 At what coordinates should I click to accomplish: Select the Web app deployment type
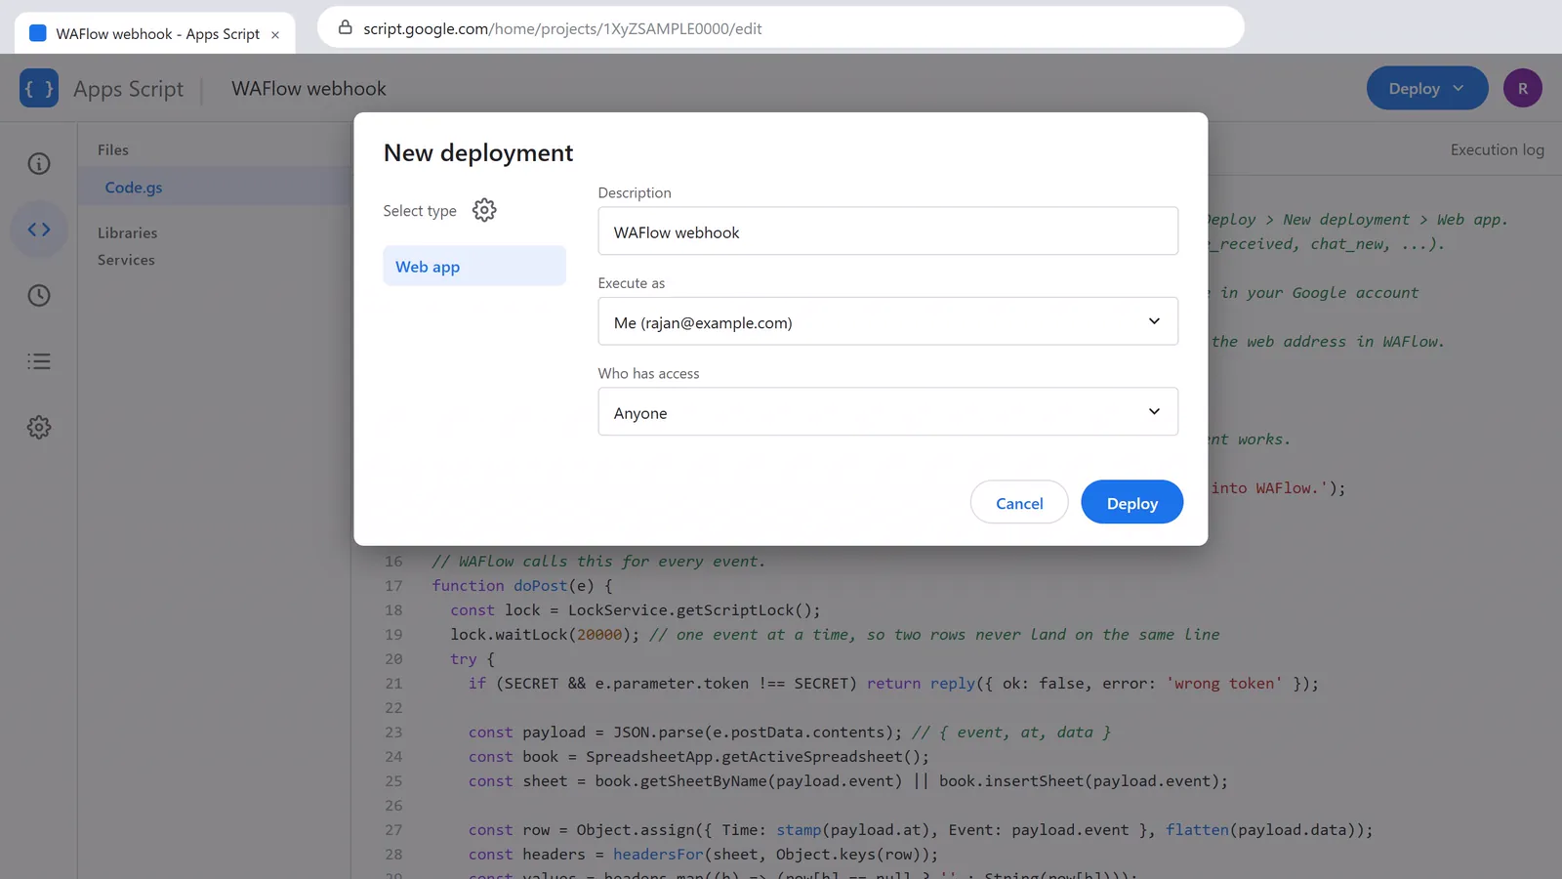(474, 267)
